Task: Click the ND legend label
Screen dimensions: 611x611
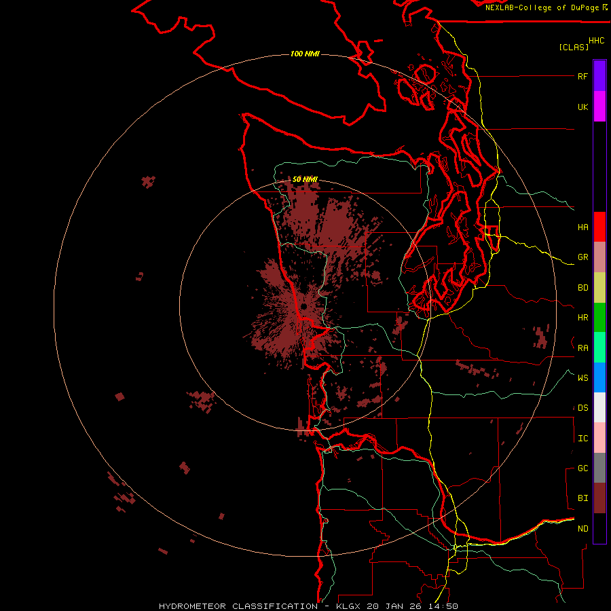Action: tap(582, 529)
